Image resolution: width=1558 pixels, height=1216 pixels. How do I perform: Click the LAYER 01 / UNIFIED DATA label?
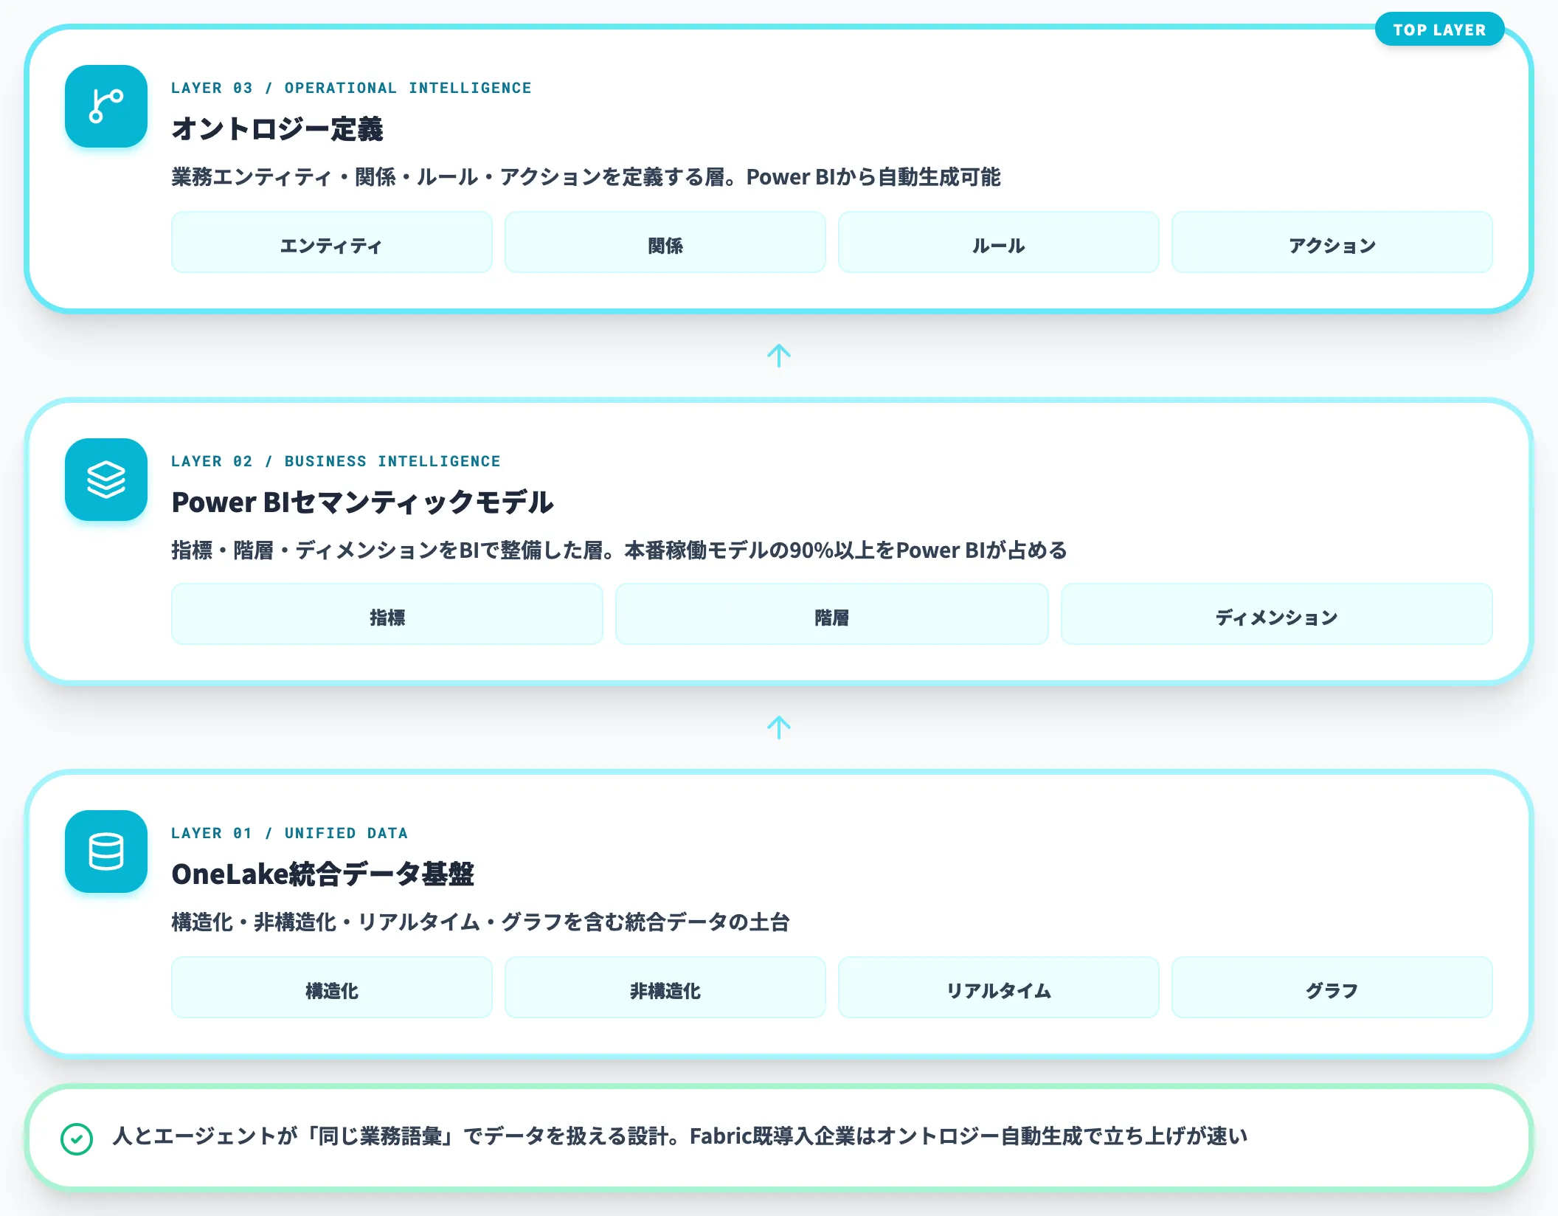coord(289,833)
